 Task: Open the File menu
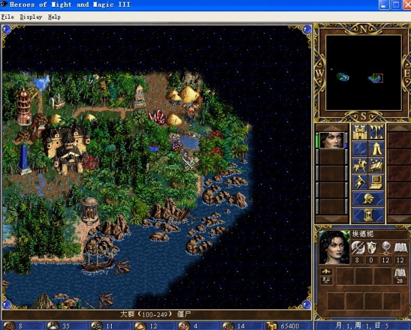coord(8,17)
